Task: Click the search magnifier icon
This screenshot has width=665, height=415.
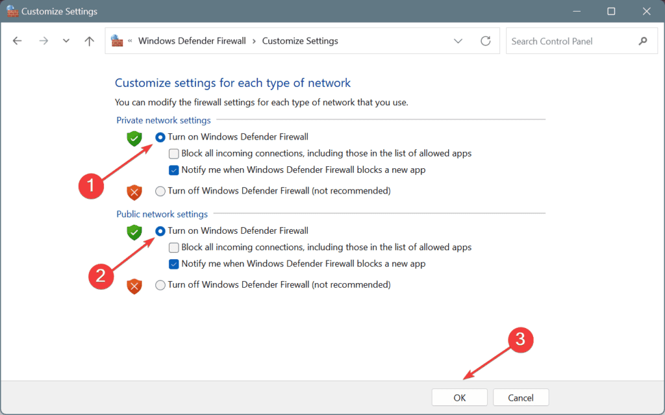Action: 643,41
